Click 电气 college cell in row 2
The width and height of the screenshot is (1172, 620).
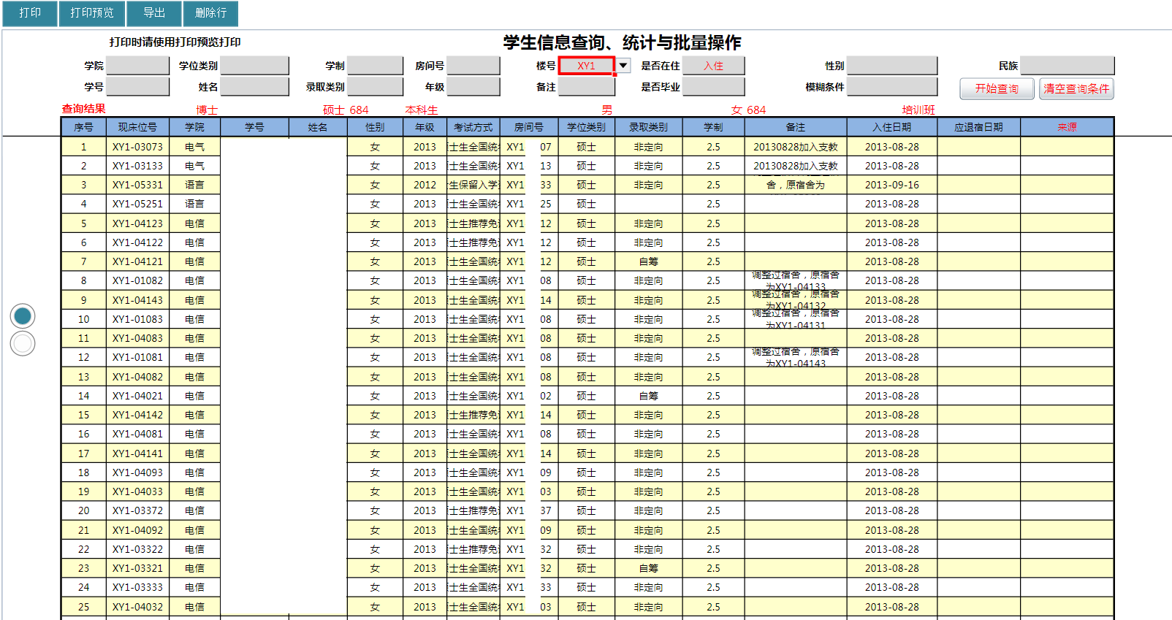(194, 166)
